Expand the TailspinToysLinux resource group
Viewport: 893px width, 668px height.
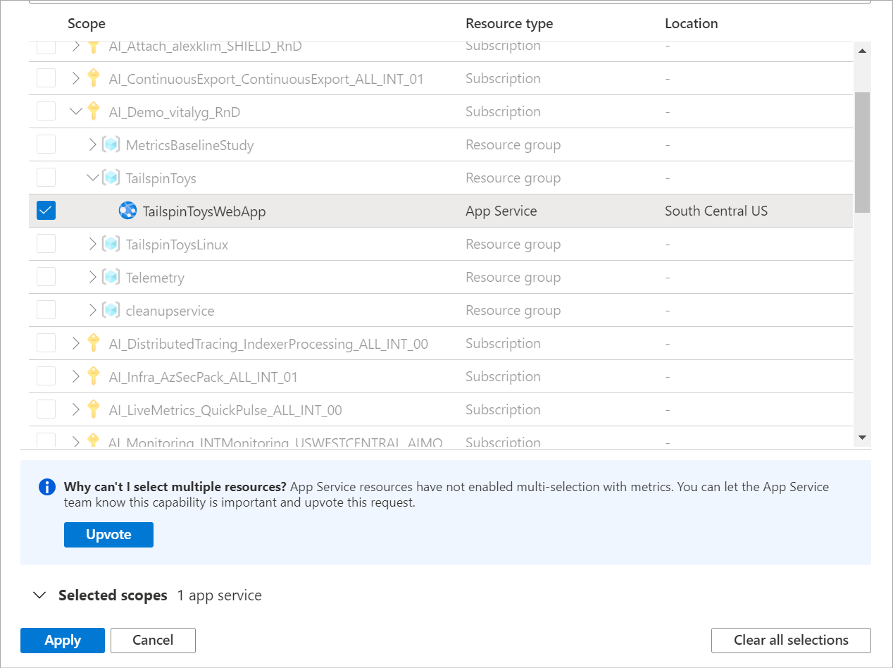pyautogui.click(x=92, y=245)
